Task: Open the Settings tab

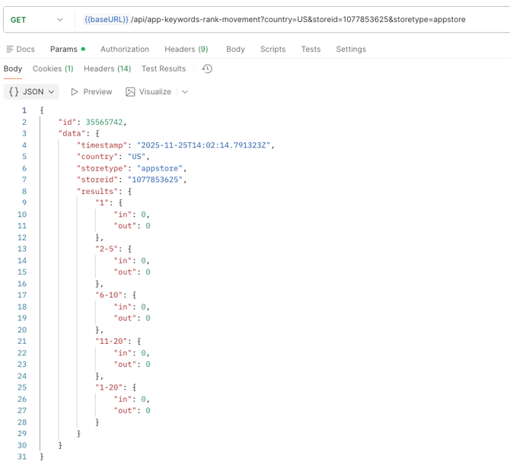Action: click(x=351, y=49)
